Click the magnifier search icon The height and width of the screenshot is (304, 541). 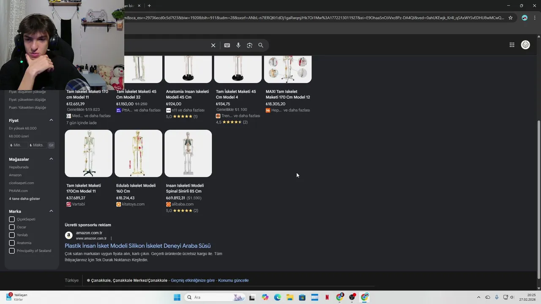261,45
